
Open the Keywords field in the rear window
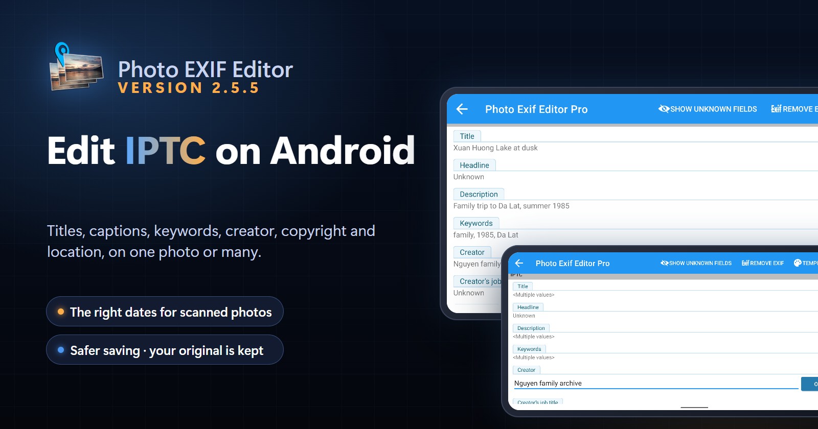click(476, 224)
